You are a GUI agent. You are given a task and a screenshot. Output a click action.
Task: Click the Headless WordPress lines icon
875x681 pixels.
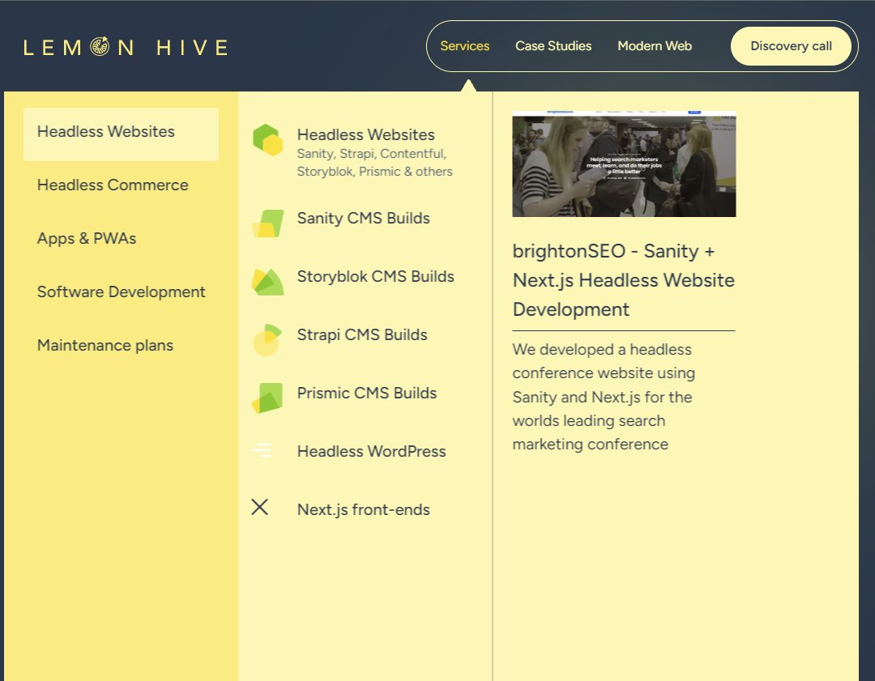click(x=261, y=449)
